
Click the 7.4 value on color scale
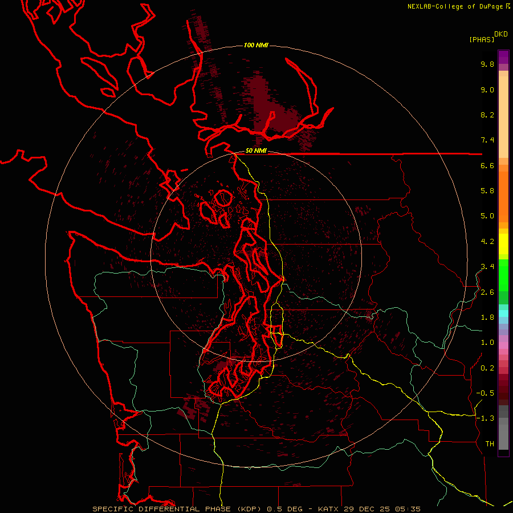(x=487, y=140)
